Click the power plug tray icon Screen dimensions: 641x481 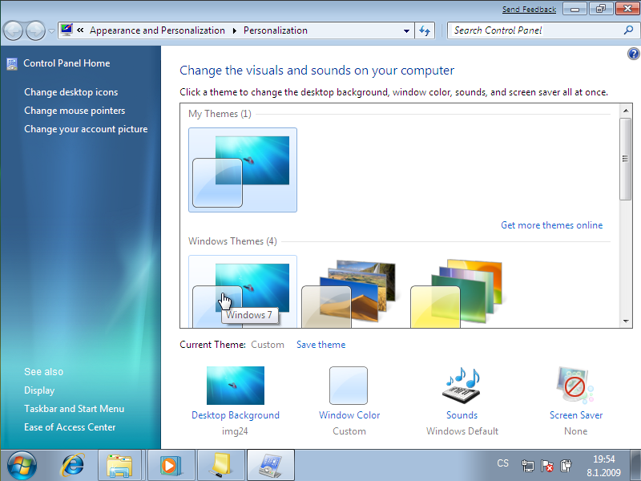click(x=566, y=466)
